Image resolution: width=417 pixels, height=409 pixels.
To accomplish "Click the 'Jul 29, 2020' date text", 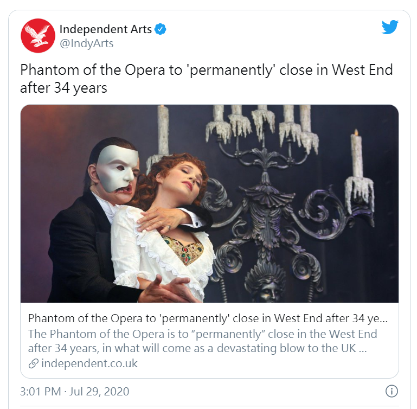I will click(x=99, y=392).
